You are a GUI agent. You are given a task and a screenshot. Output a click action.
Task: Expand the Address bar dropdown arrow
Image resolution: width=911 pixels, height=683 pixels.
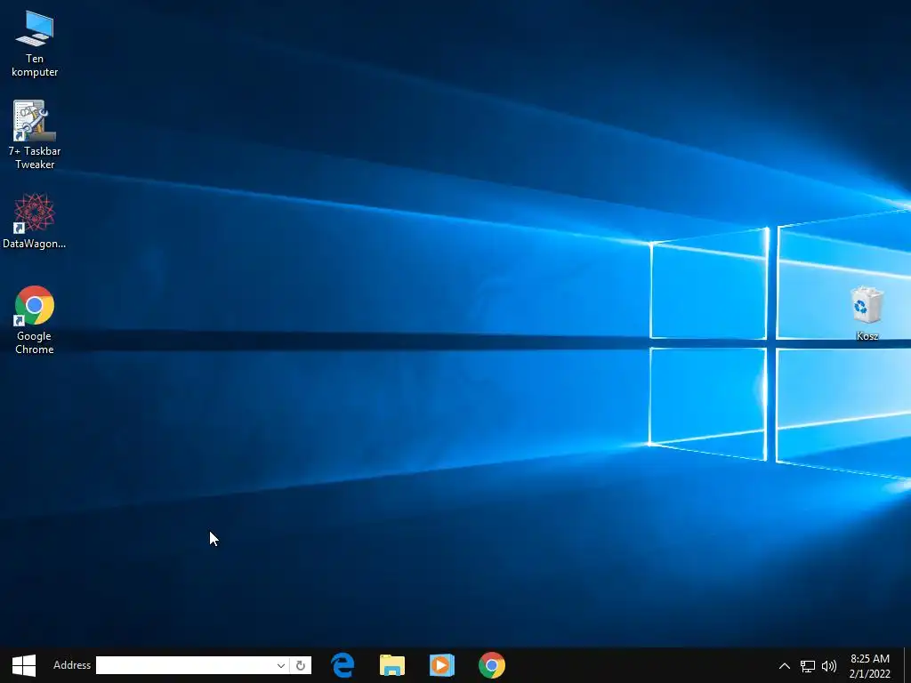280,665
